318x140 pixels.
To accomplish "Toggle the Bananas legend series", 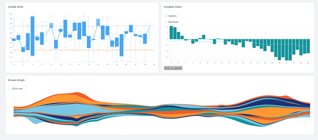I will 173,22.
